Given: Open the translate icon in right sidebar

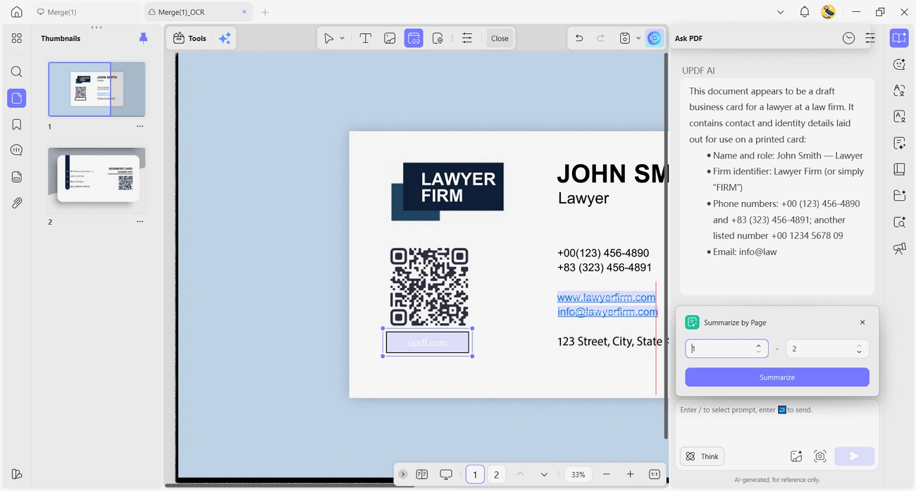Looking at the screenshot, I should [x=899, y=90].
